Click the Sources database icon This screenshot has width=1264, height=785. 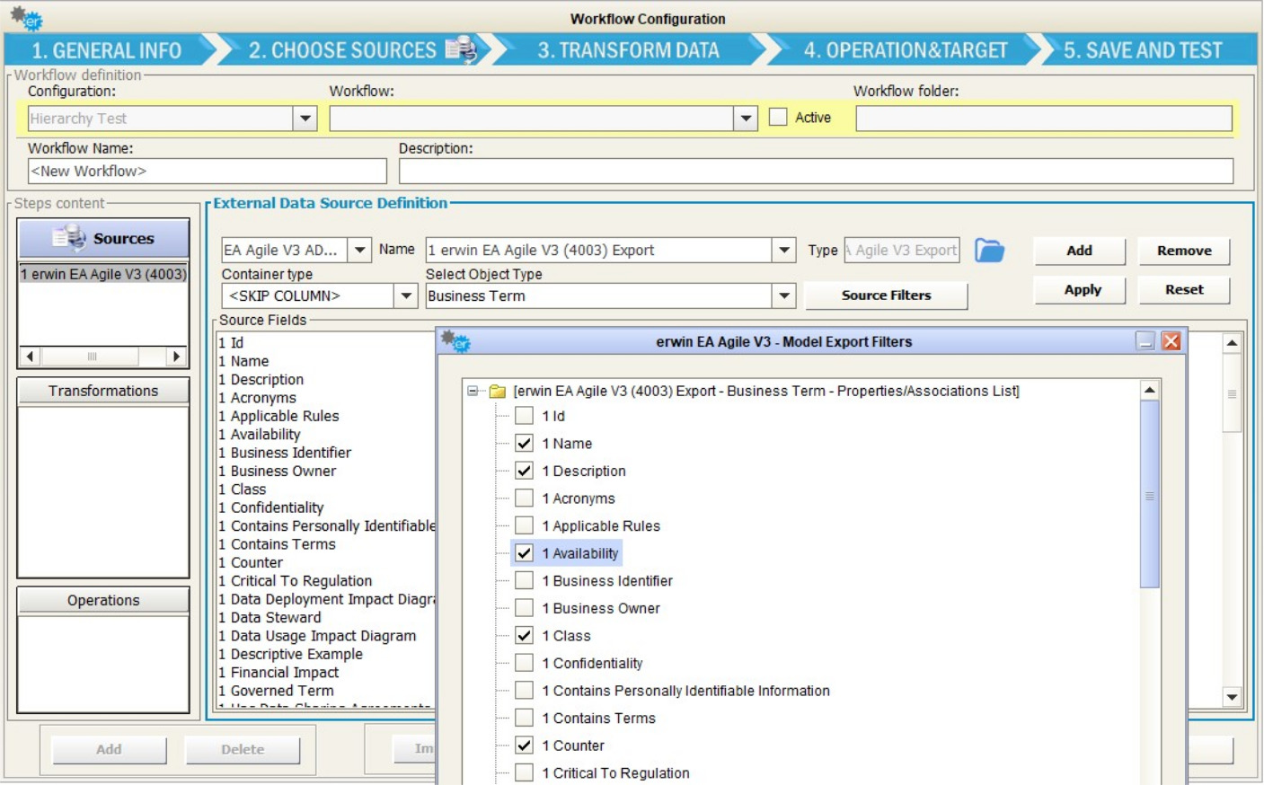pos(69,238)
